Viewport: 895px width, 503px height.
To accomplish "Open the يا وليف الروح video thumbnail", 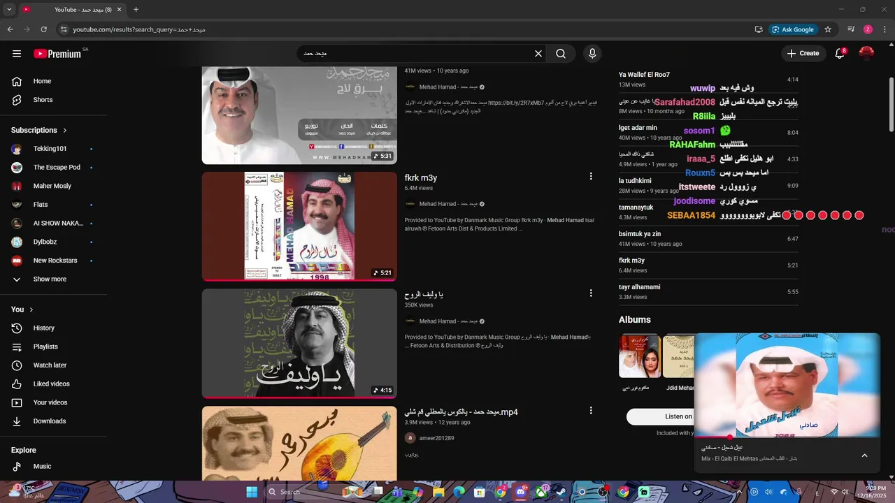I will pyautogui.click(x=299, y=343).
